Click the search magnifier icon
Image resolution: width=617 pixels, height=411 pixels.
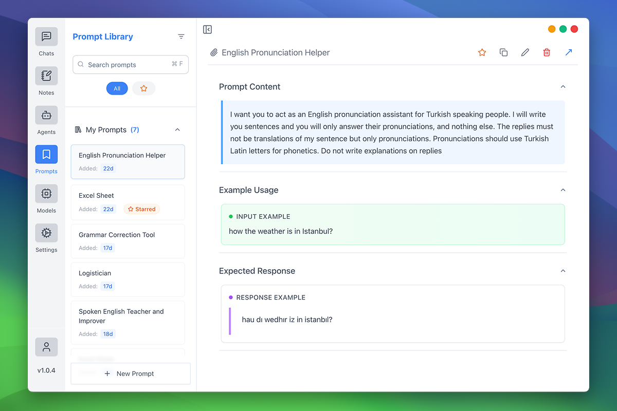[x=81, y=65]
